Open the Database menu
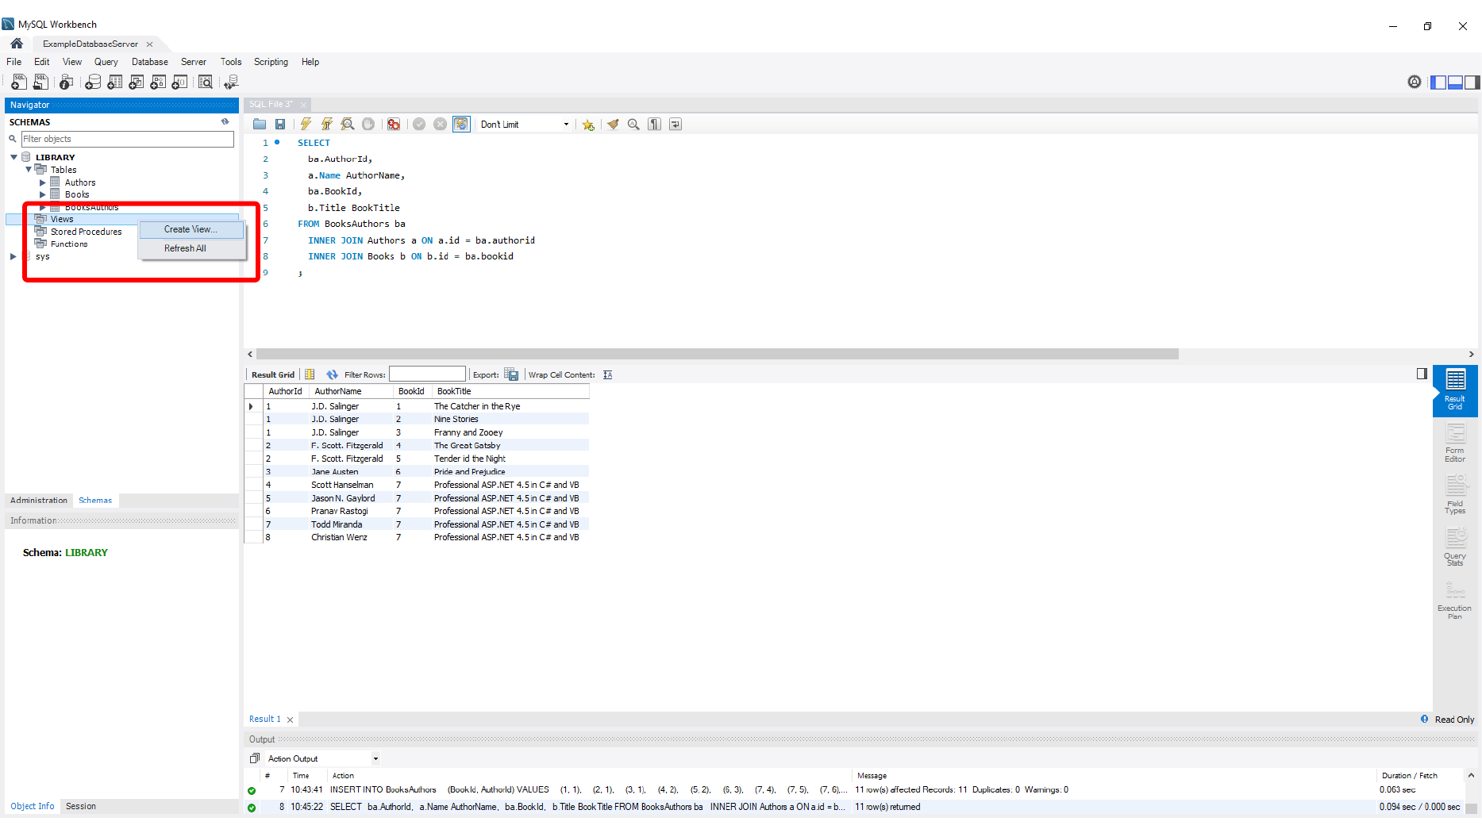 coord(149,62)
